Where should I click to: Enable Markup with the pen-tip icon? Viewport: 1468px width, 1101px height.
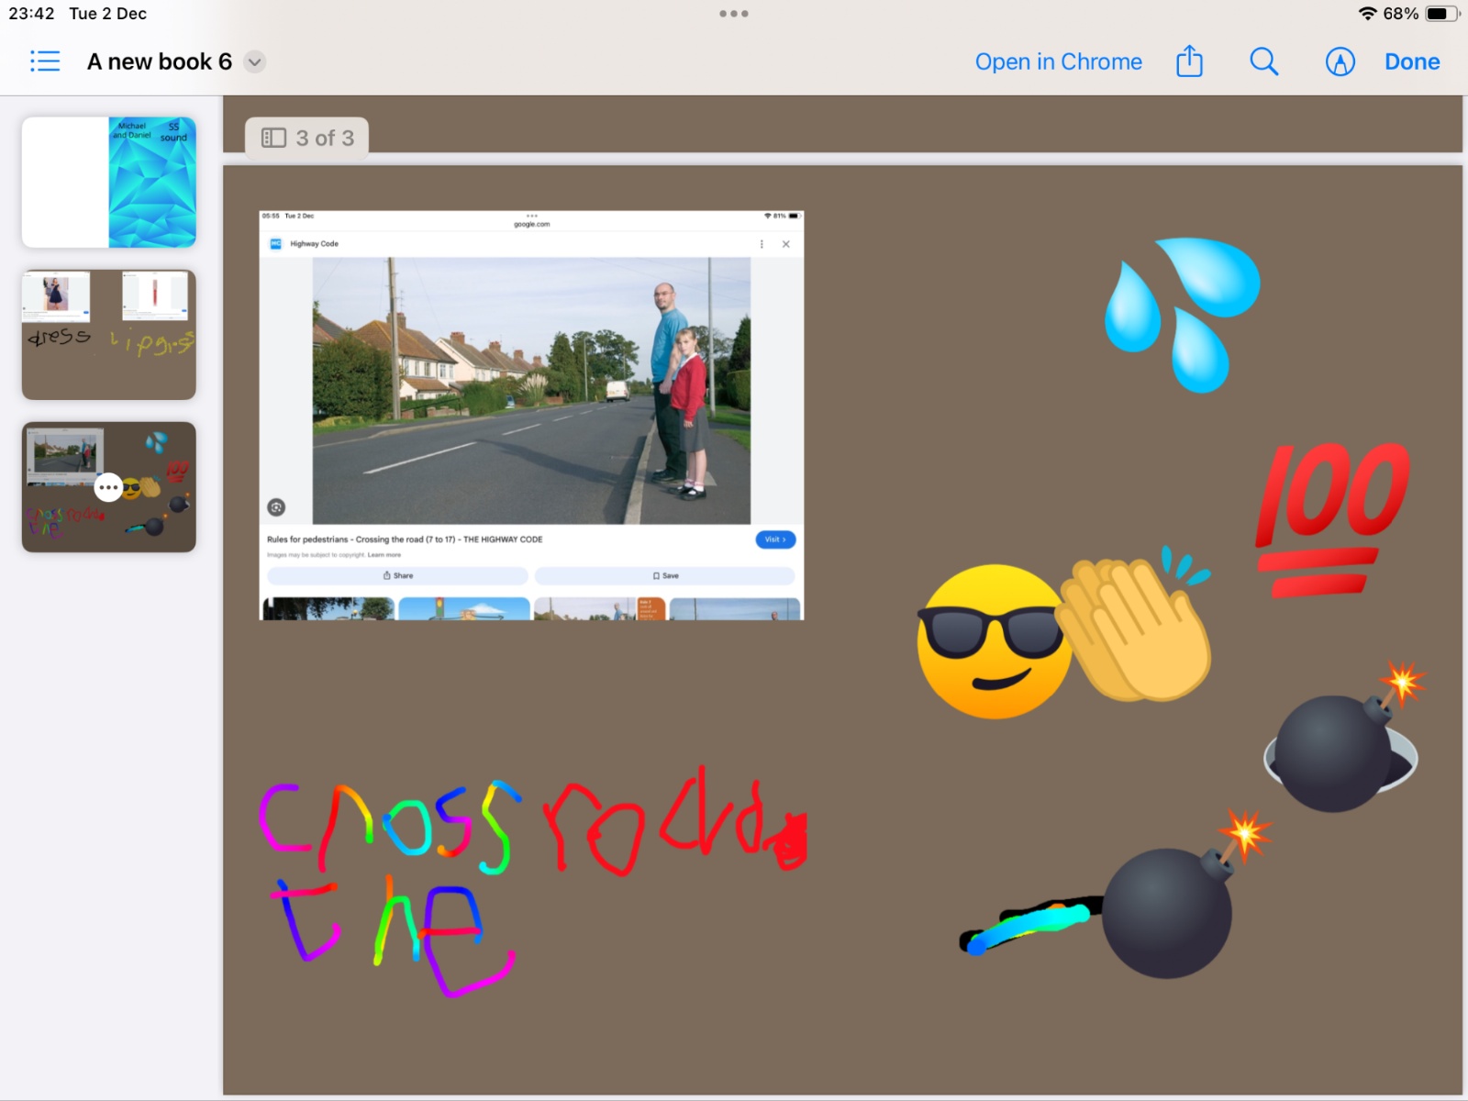click(x=1340, y=61)
